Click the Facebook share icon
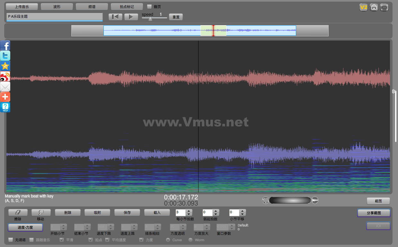This screenshot has width=398, height=247. (x=5, y=45)
